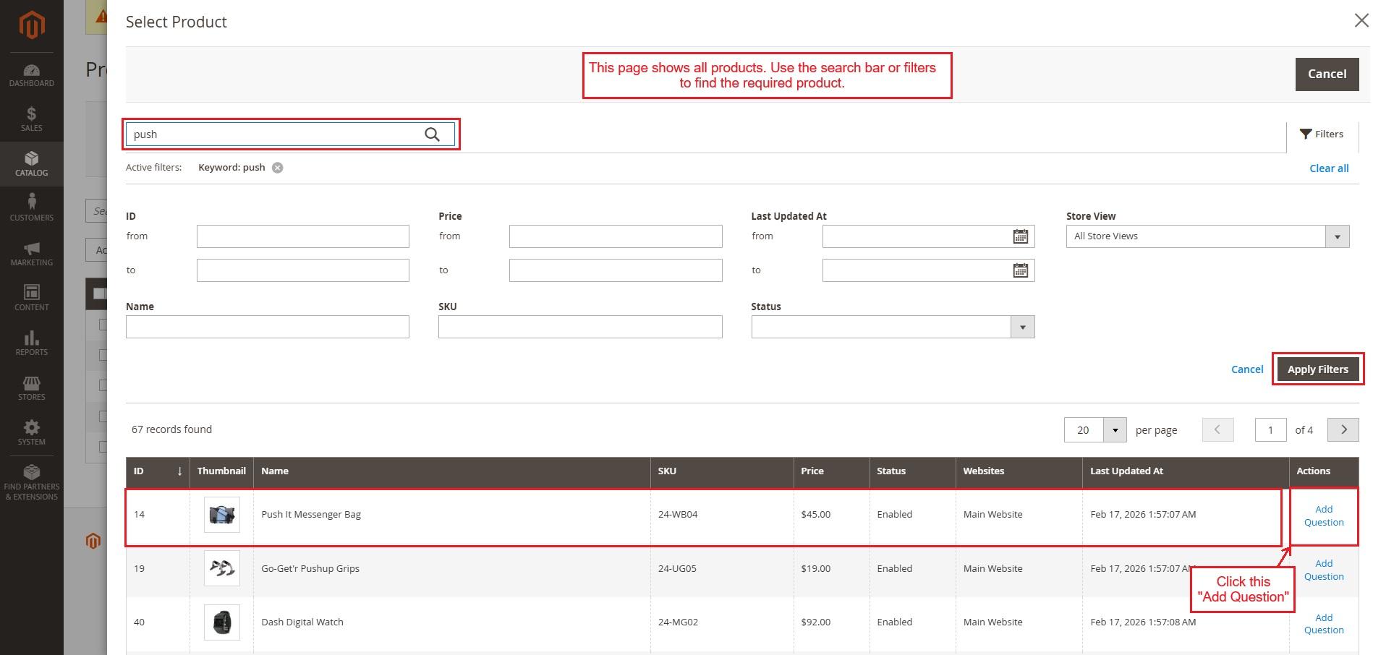Open the Sales menu in the sidebar
The height and width of the screenshot is (655, 1373).
[31, 119]
